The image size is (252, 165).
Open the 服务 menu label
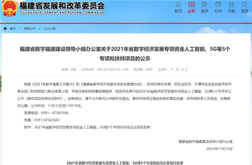click(205, 11)
